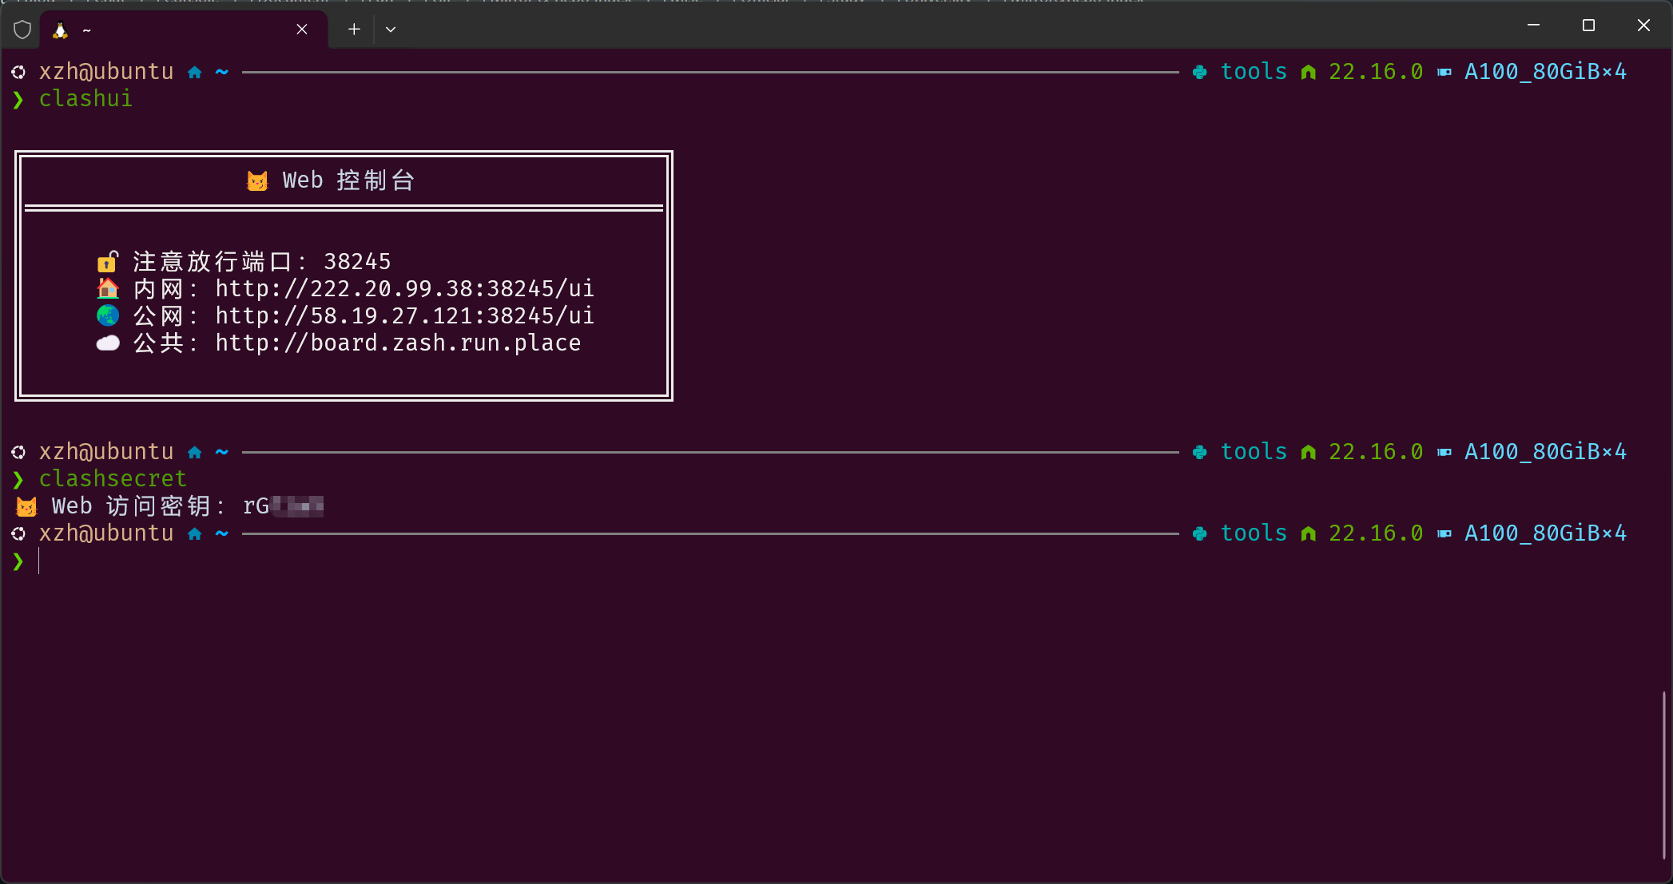Click the home icon in the prompt below Web 访问密钥

pos(195,534)
